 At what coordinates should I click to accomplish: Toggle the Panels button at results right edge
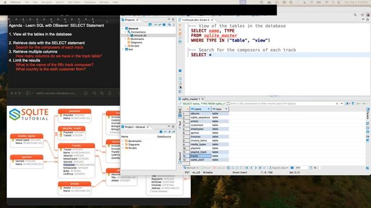368,114
